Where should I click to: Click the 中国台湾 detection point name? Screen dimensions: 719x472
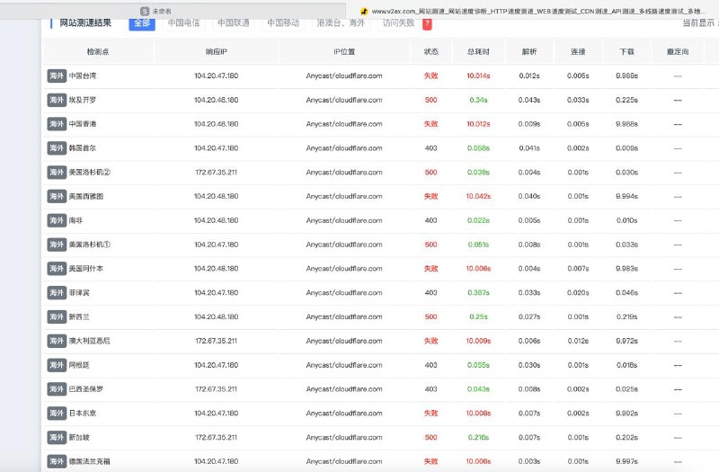click(x=83, y=76)
